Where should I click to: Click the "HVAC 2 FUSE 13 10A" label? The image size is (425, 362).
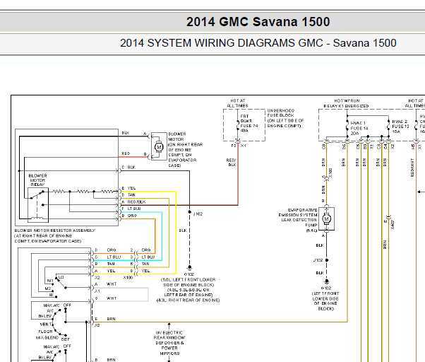click(x=400, y=127)
